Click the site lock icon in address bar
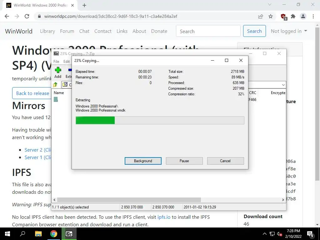 40,16
